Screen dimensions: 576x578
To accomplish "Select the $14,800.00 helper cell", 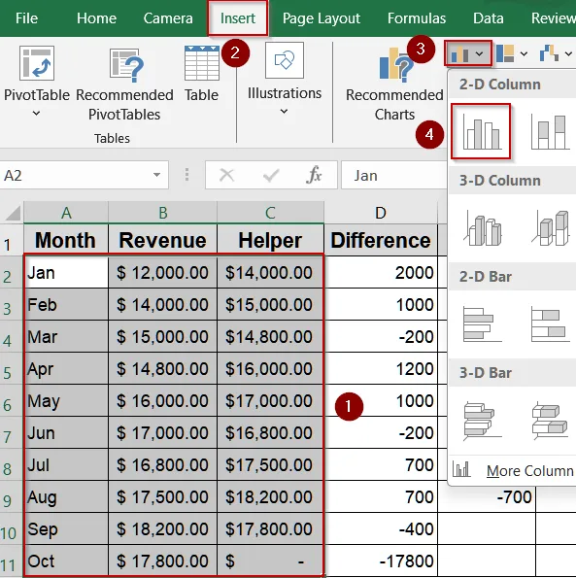I will 270,336.
